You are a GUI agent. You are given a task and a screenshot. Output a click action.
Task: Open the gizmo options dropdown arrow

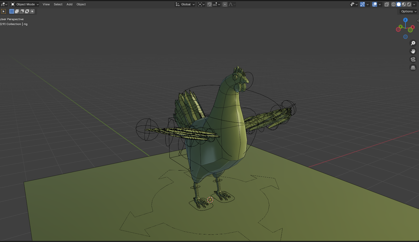pyautogui.click(x=368, y=4)
